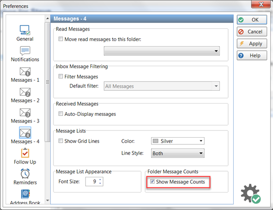The width and height of the screenshot is (273, 210).
Task: Toggle the Filter Messages checkbox
Action: tap(61, 76)
